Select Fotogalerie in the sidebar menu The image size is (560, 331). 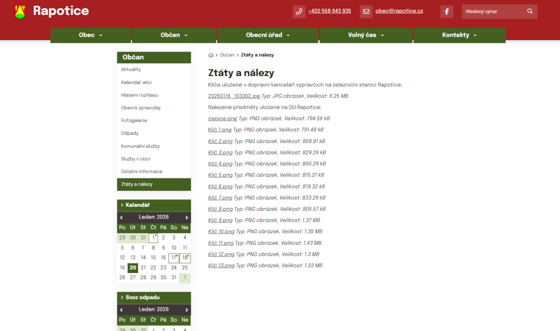click(x=134, y=120)
